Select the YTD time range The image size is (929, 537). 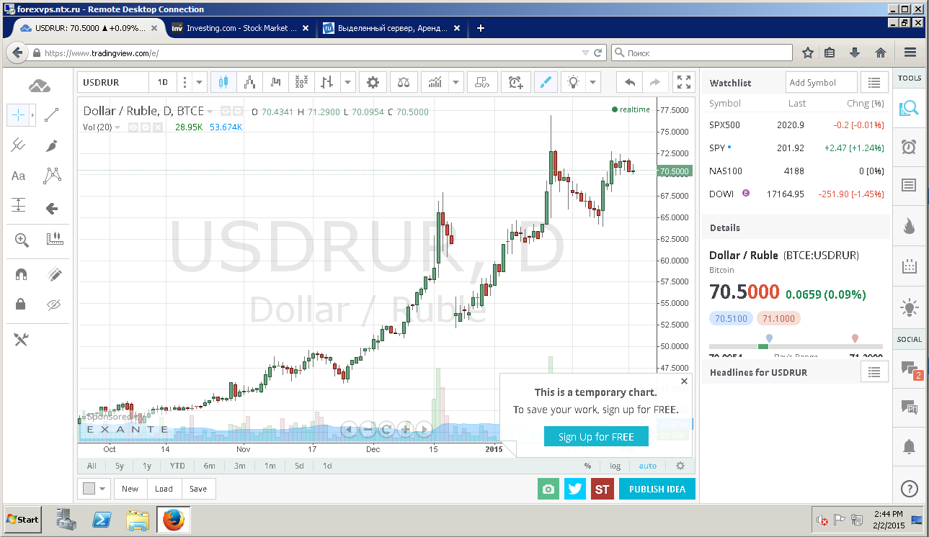(177, 466)
